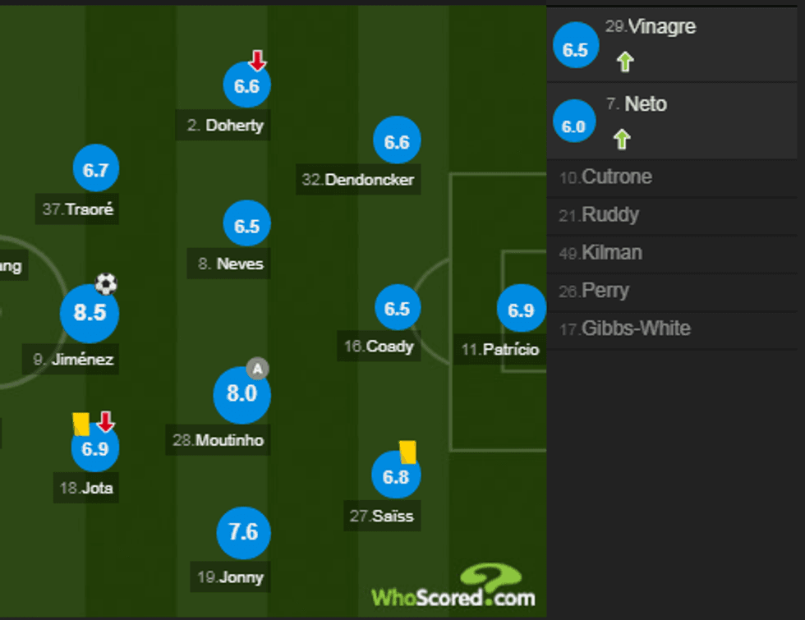Click Vinagre's 6.5 rating in substitutes panel
The height and width of the screenshot is (620, 805).
pyautogui.click(x=575, y=49)
